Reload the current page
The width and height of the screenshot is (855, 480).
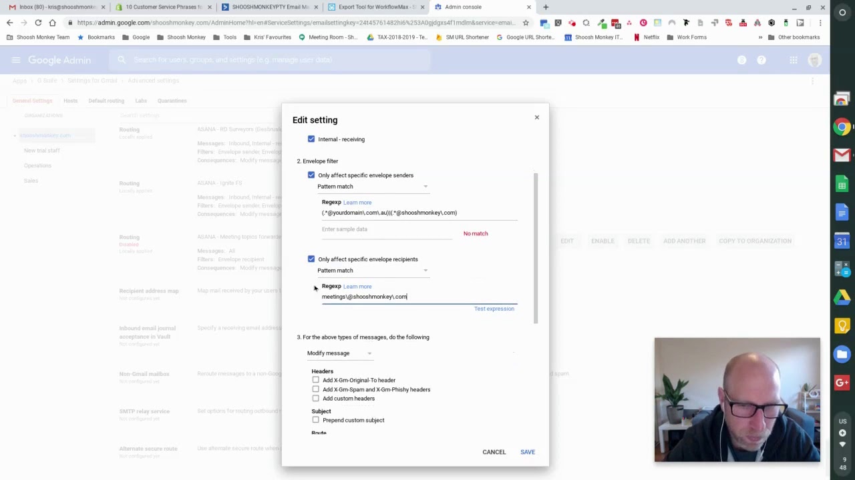click(38, 23)
